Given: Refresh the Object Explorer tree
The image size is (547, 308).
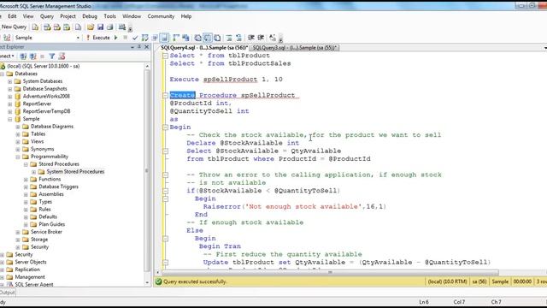Looking at the screenshot, I should (x=62, y=56).
